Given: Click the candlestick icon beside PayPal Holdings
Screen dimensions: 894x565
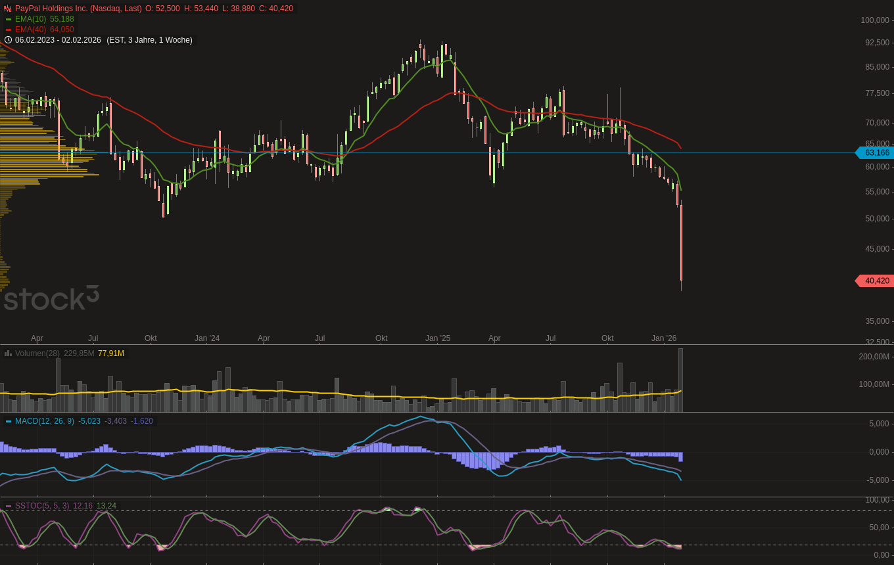Looking at the screenshot, I should point(8,9).
